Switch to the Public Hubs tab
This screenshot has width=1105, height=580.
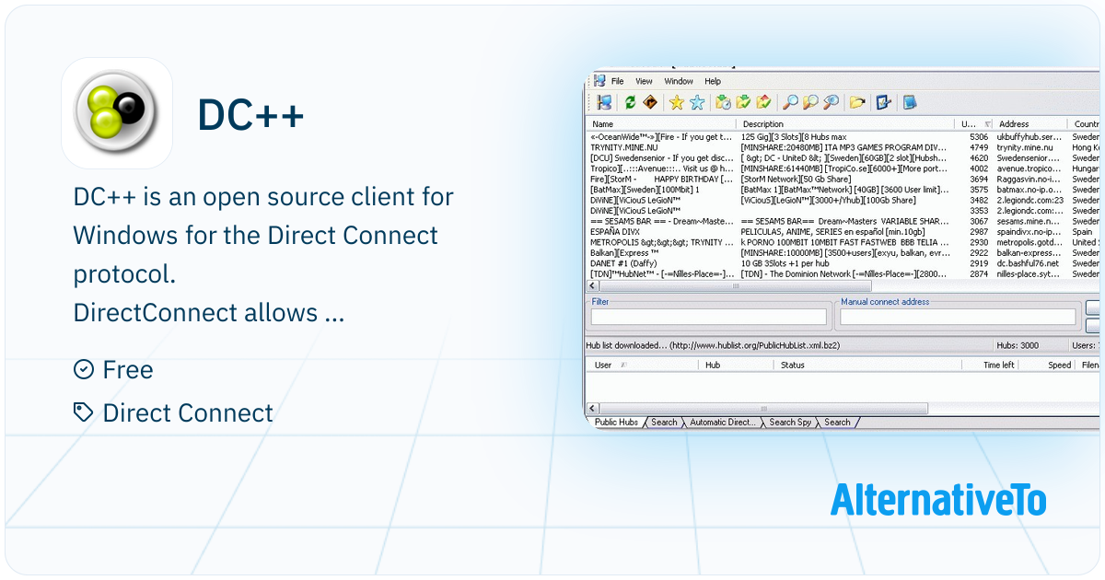616,423
